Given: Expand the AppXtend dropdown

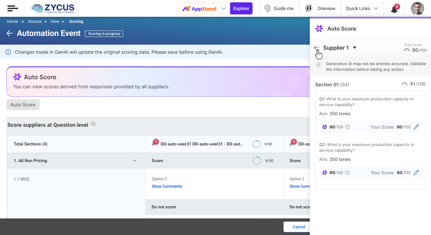Looking at the screenshot, I should pyautogui.click(x=223, y=9).
